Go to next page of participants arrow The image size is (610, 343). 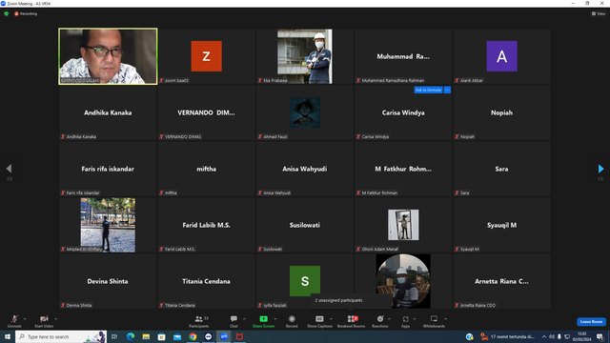(600, 169)
